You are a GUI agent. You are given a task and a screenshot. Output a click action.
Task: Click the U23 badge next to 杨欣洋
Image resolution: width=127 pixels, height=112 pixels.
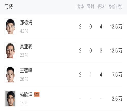pos(37,94)
